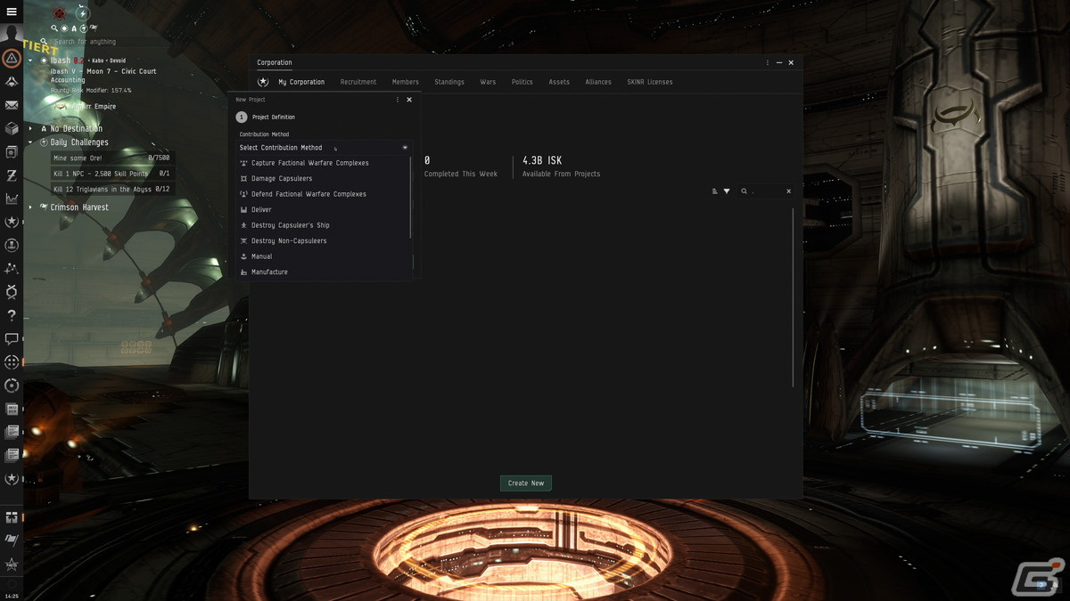
Task: Switch to My Corporation tab
Action: click(301, 82)
